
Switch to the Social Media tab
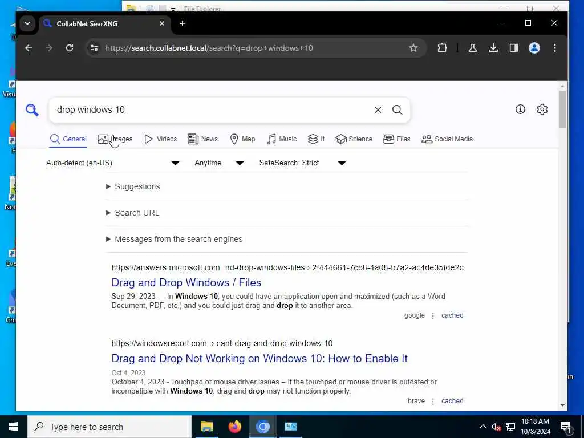[x=447, y=139]
